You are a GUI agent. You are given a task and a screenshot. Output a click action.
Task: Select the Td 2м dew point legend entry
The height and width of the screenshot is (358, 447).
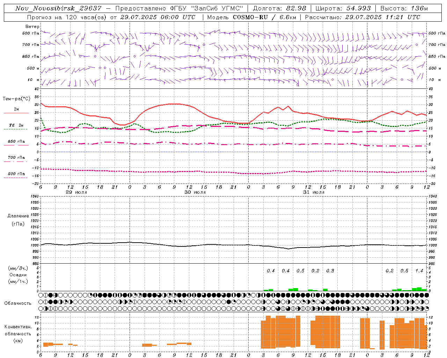tap(16, 125)
